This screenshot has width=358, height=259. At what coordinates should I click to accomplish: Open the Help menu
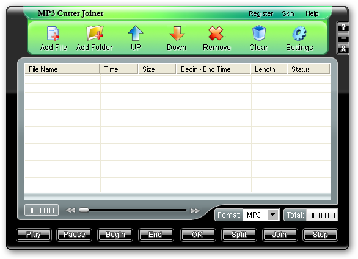[x=312, y=13]
